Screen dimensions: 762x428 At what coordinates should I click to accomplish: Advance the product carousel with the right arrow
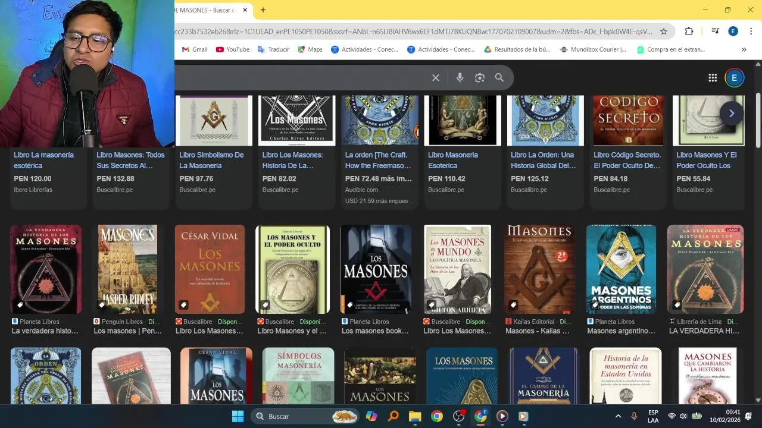(x=732, y=114)
